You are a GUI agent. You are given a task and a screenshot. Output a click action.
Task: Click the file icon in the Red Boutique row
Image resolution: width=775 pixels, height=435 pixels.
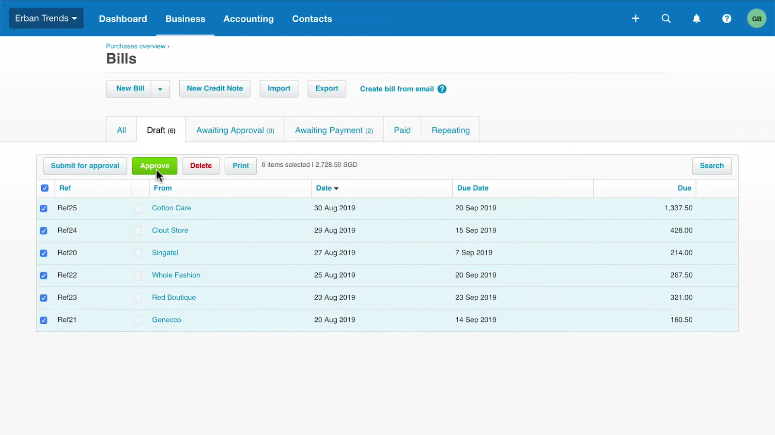(138, 298)
